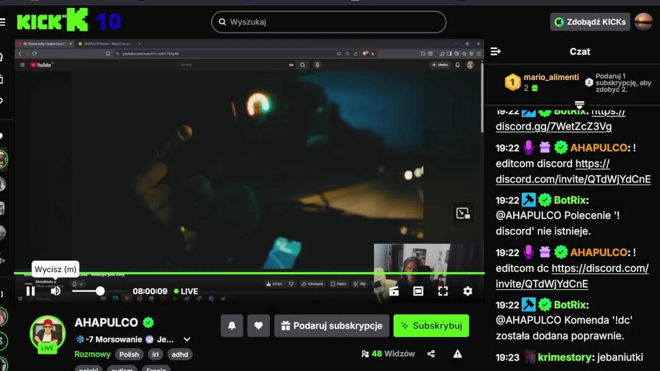Collapse the chat panel

496,52
